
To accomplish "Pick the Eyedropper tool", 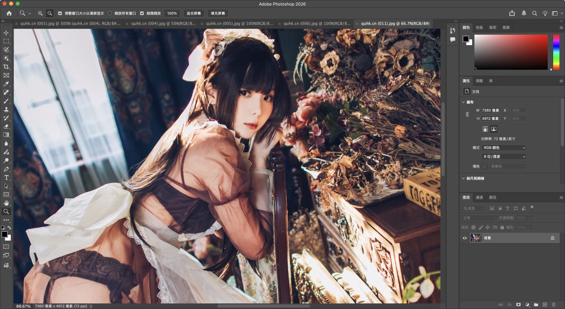I will pyautogui.click(x=7, y=84).
